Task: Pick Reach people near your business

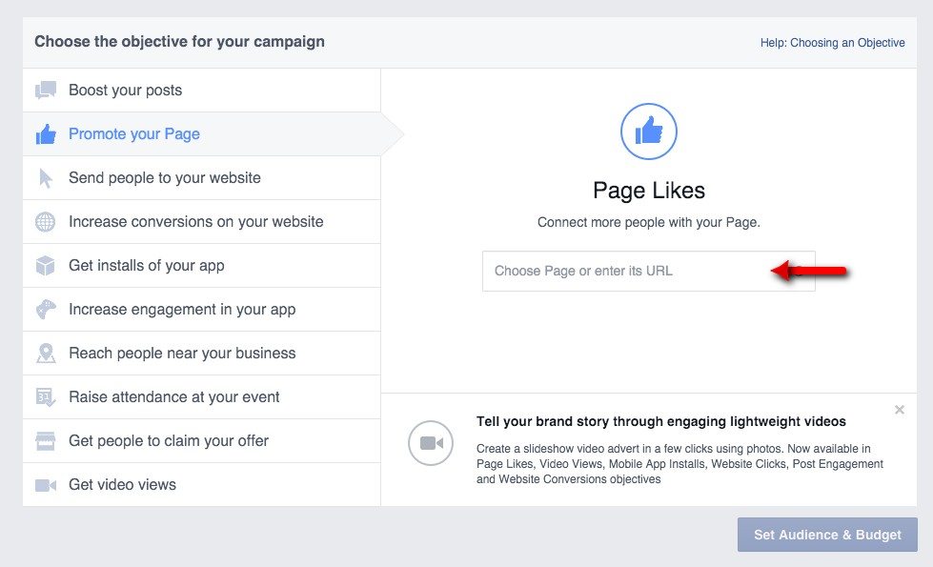Action: (x=182, y=354)
